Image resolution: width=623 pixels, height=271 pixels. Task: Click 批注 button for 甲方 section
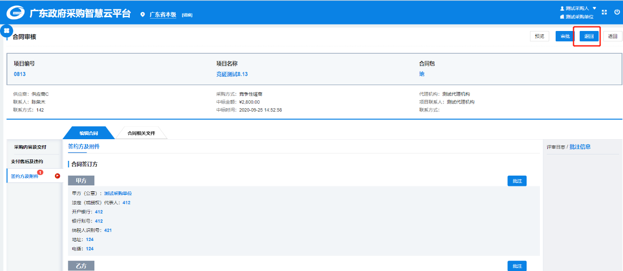(517, 181)
